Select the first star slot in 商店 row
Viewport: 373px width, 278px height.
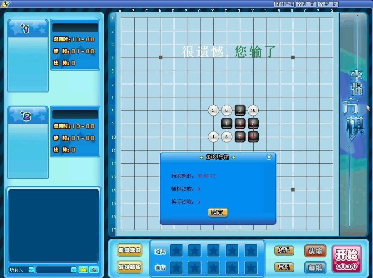(x=176, y=267)
